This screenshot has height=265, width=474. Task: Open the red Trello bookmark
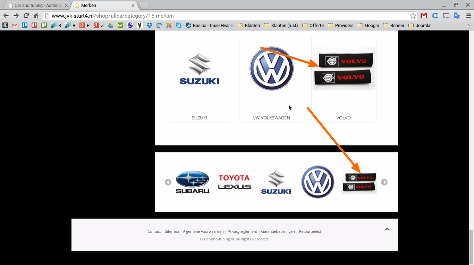pyautogui.click(x=34, y=25)
